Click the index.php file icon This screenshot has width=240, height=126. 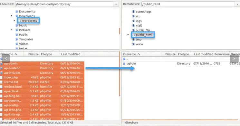coord(1,77)
